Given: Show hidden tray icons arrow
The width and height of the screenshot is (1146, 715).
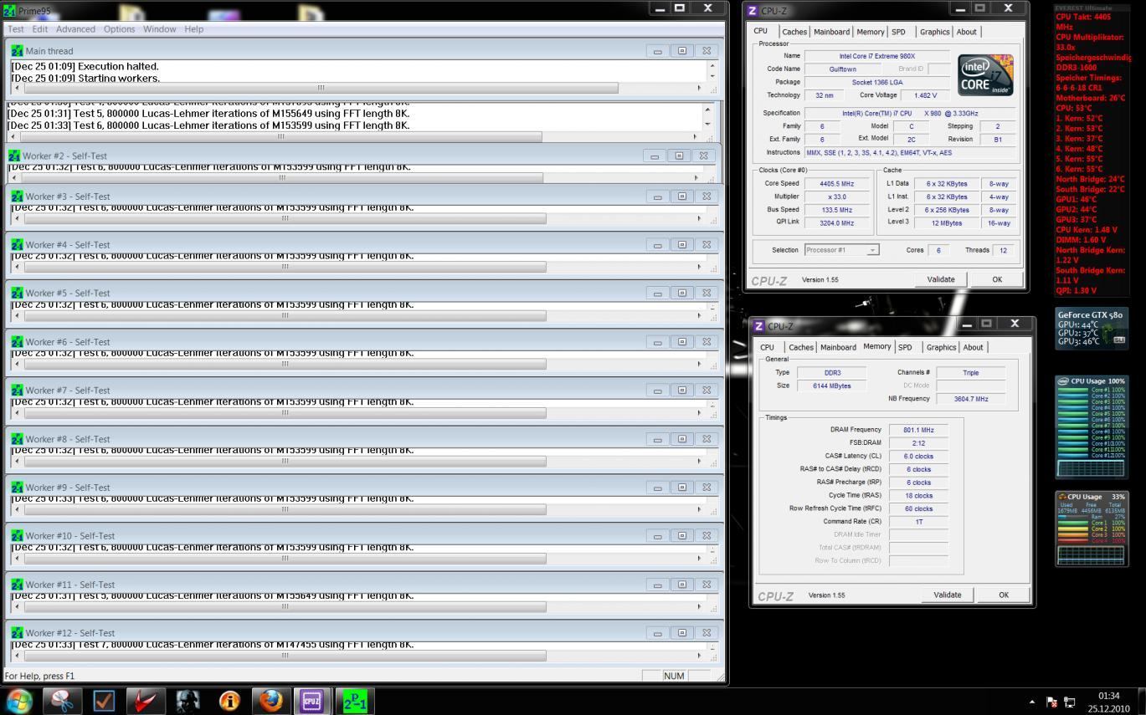Looking at the screenshot, I should click(1032, 702).
